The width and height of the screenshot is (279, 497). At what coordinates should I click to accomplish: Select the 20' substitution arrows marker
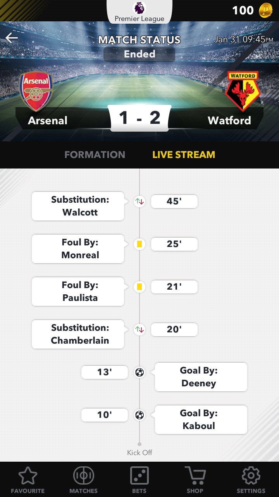coord(139,330)
